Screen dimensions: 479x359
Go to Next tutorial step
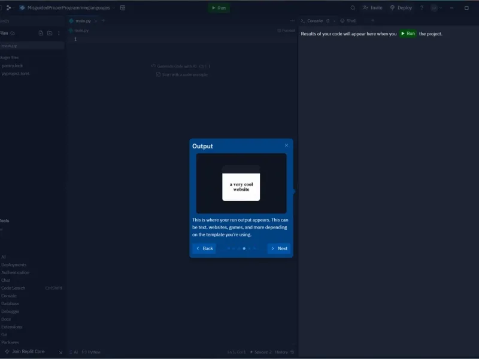tap(279, 248)
